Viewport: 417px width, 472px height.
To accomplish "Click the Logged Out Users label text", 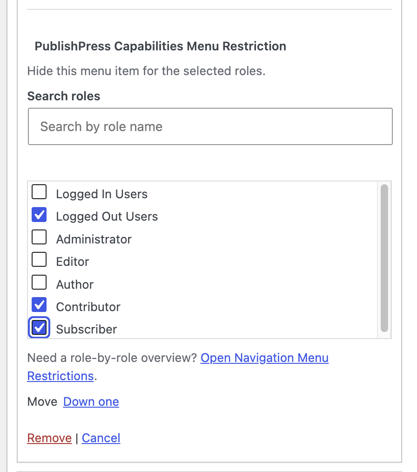I will (x=107, y=217).
